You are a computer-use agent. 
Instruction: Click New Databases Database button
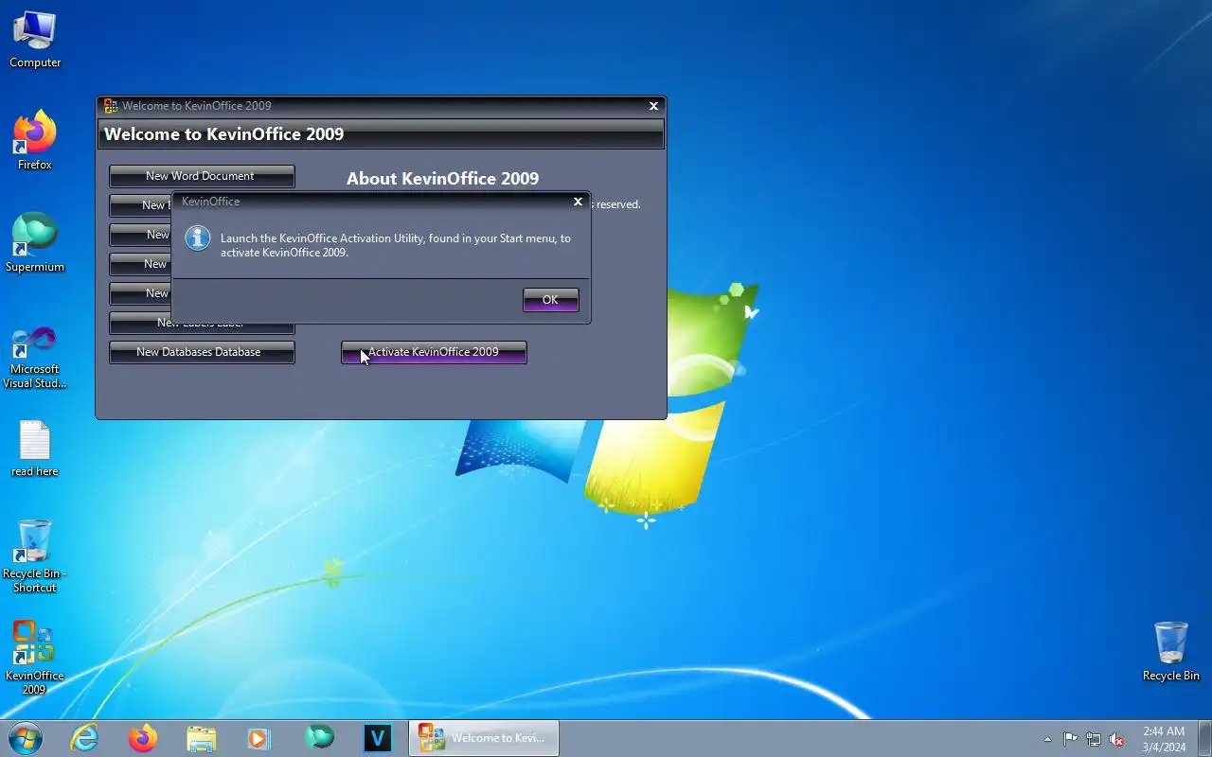point(202,352)
